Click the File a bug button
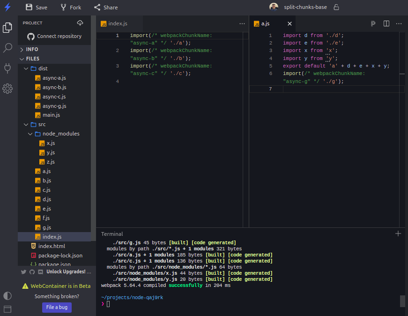408x316 pixels. click(57, 307)
